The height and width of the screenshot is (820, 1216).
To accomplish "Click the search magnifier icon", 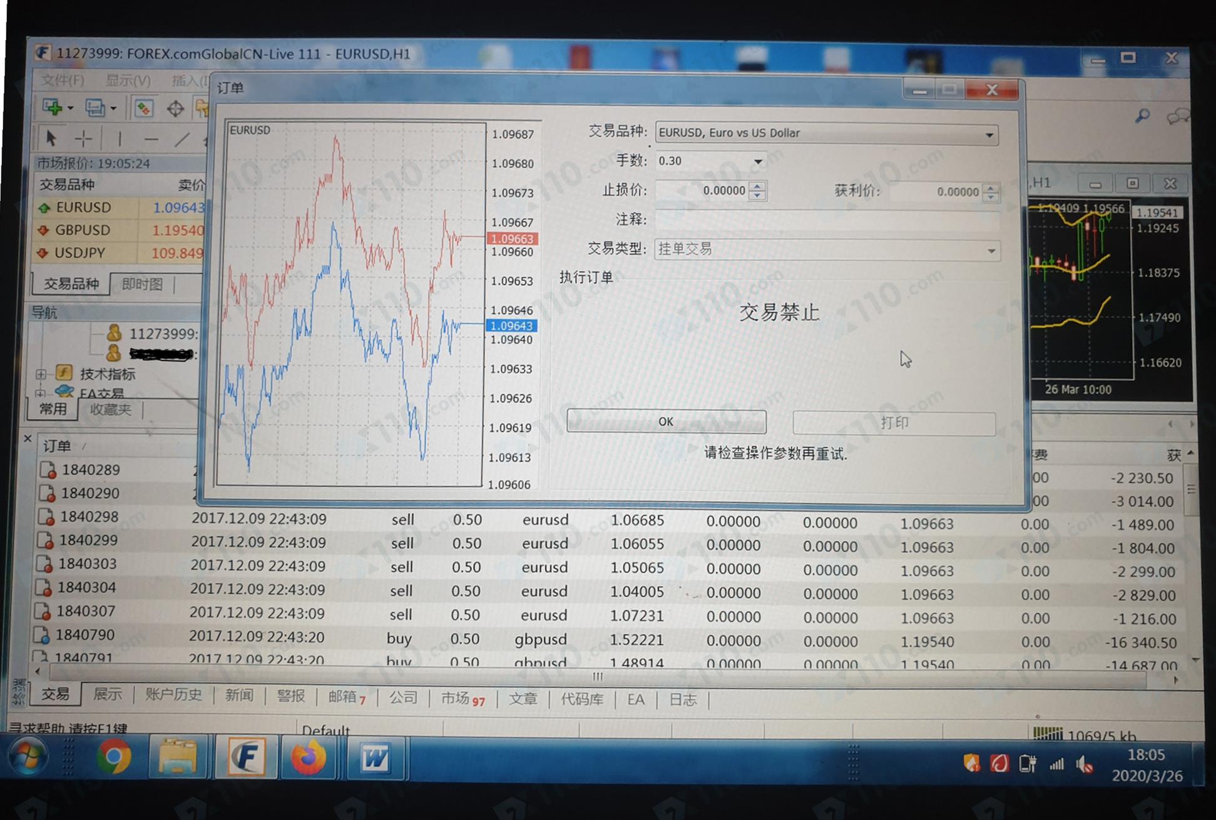I will coord(1142,116).
